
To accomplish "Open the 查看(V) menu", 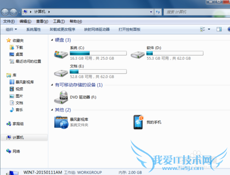I will (42, 21).
